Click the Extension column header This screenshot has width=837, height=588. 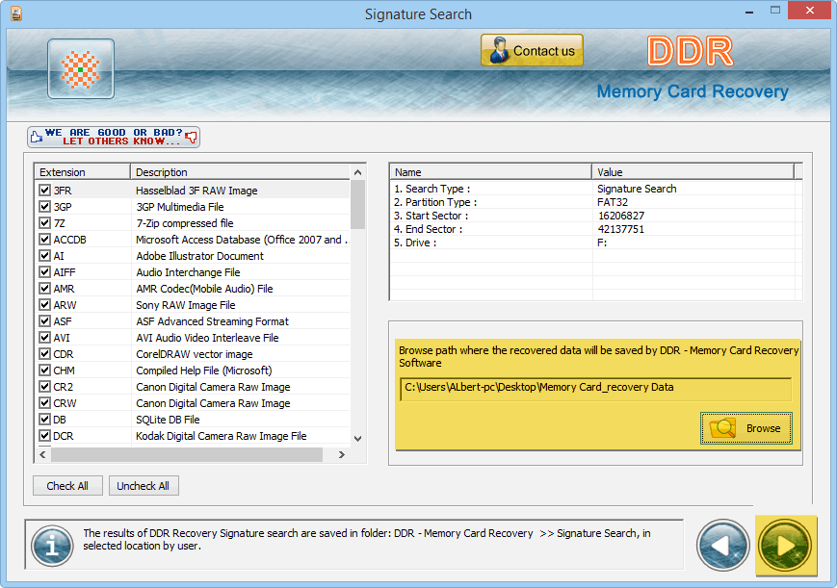(83, 172)
